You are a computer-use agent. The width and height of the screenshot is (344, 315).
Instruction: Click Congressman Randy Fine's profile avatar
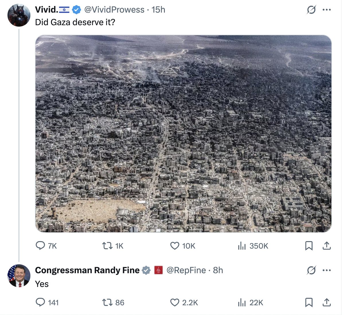pos(19,276)
